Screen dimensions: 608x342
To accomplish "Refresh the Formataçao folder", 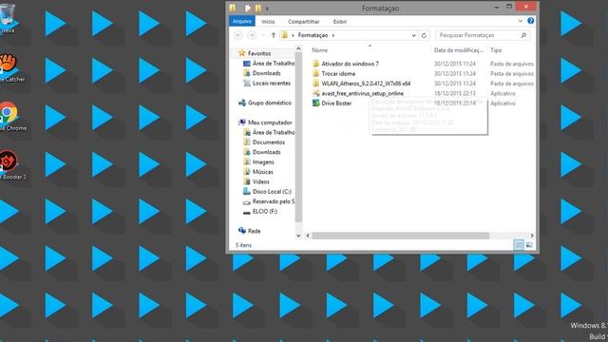I will point(424,35).
